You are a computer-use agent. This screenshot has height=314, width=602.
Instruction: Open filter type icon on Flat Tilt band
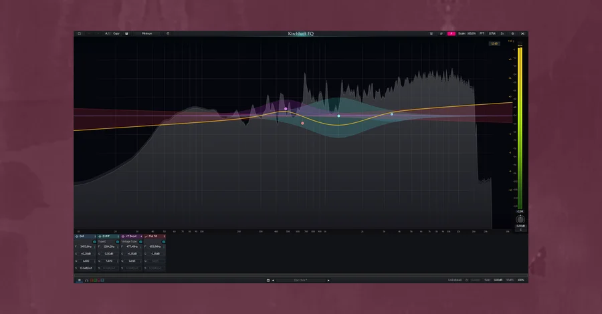pyautogui.click(x=146, y=237)
